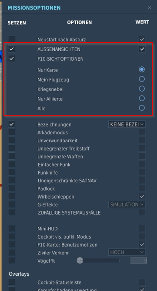157x291 pixels.
Task: Open the Bezeichnungen dropdown
Action: 127,124
